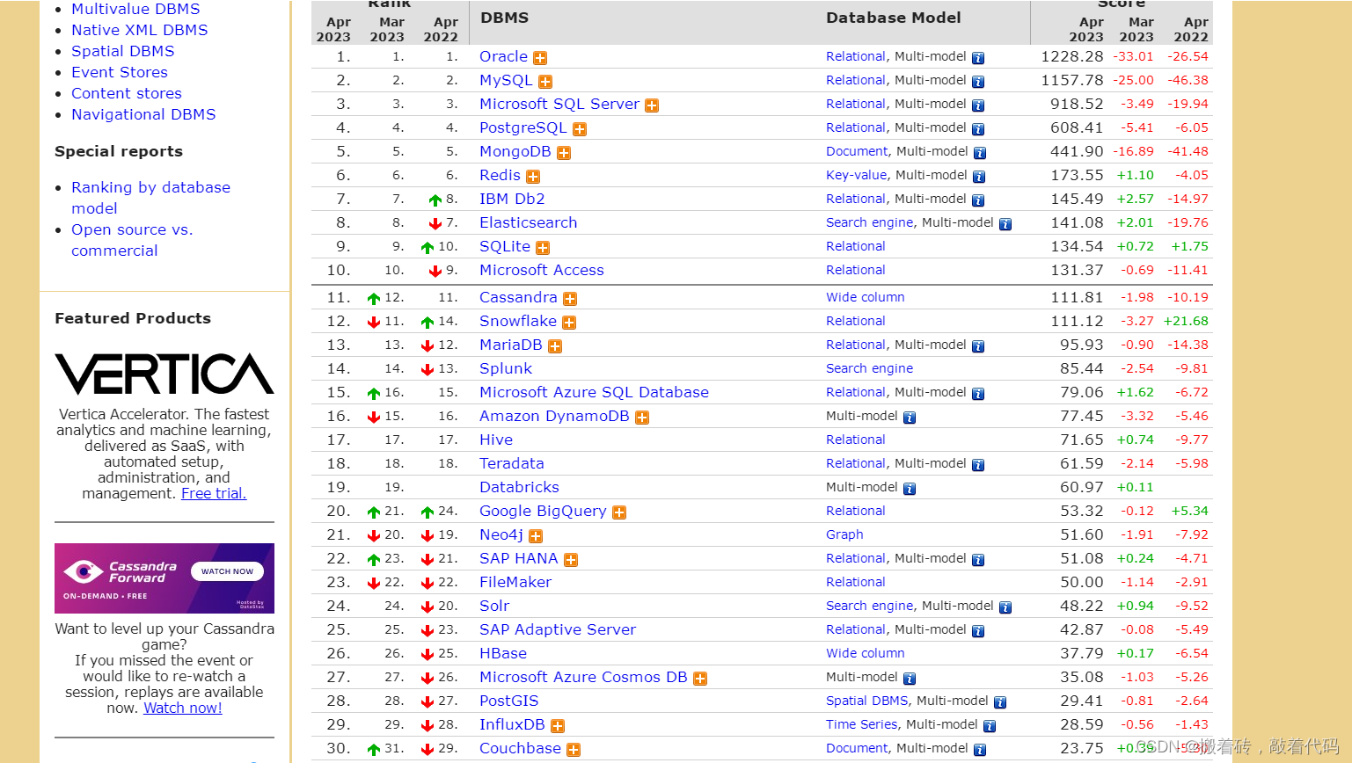
Task: Click Wide column model in Cassandra row
Action: click(x=866, y=297)
